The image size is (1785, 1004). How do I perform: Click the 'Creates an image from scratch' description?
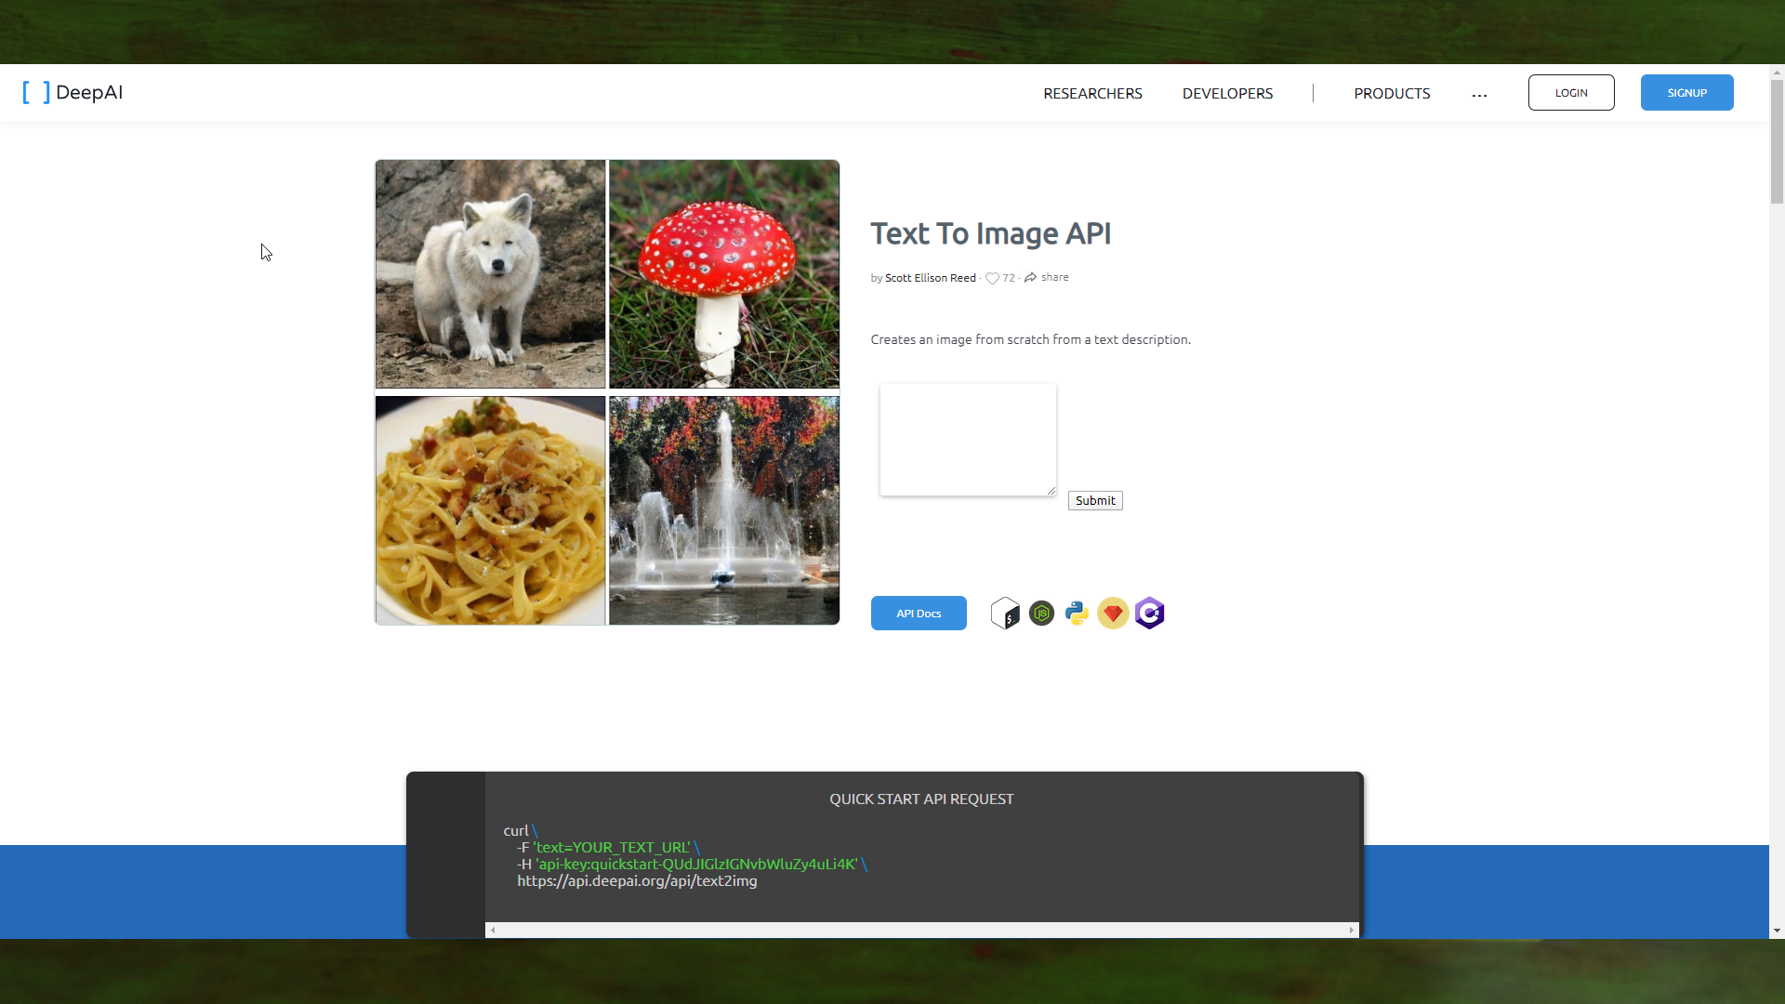(x=1030, y=339)
